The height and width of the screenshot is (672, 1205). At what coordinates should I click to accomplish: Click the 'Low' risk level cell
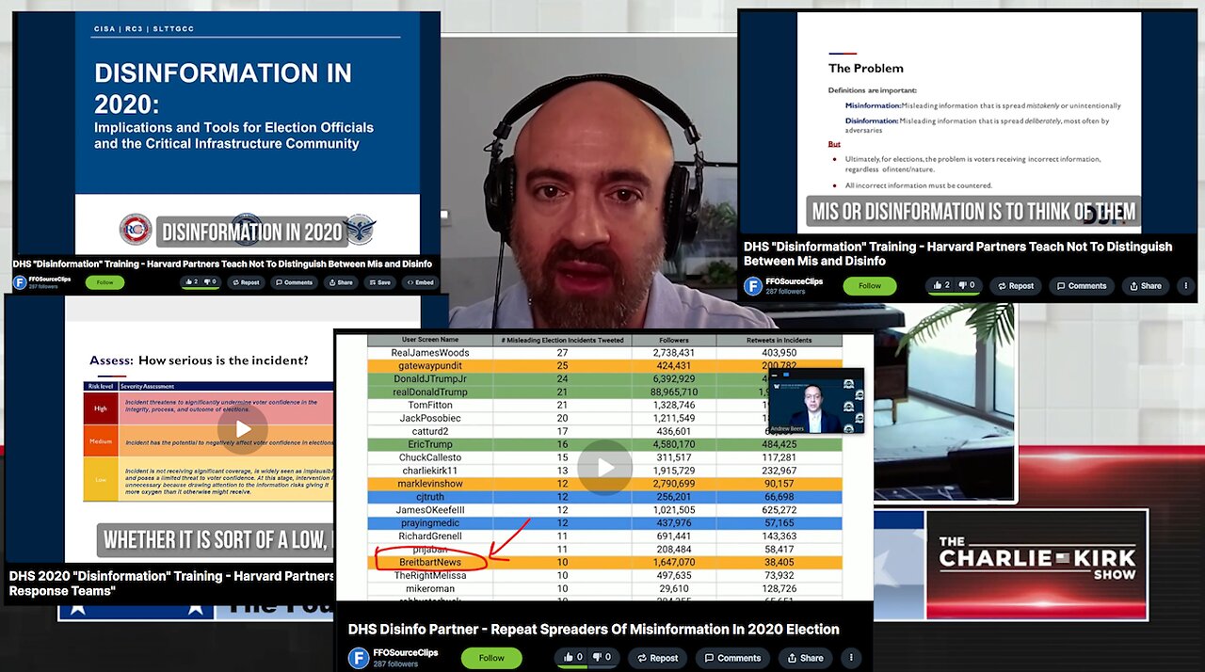click(101, 479)
